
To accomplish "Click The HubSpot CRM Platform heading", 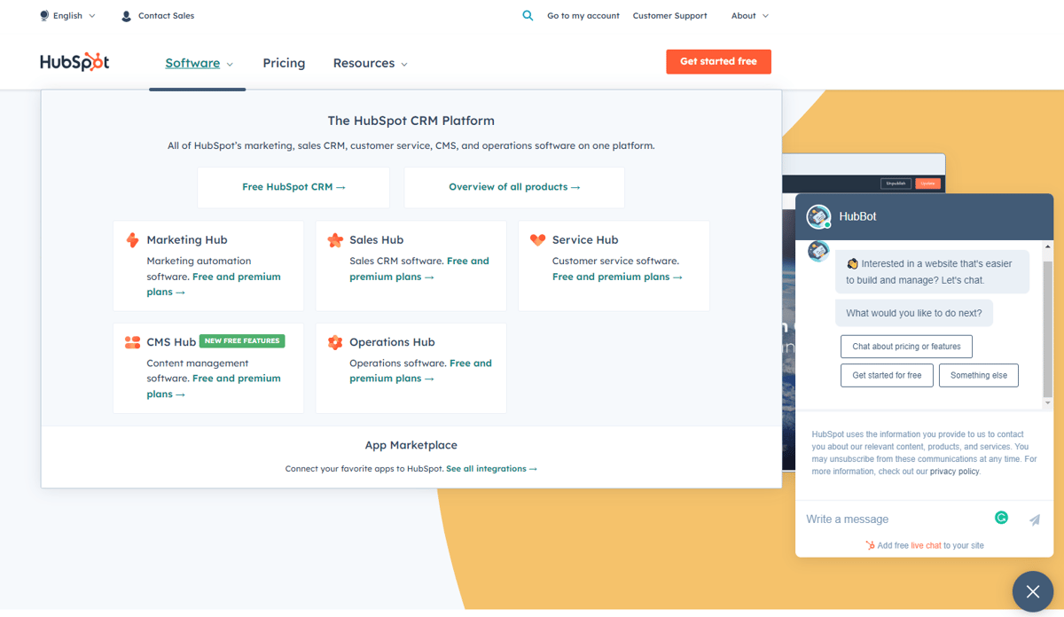I will 411,121.
